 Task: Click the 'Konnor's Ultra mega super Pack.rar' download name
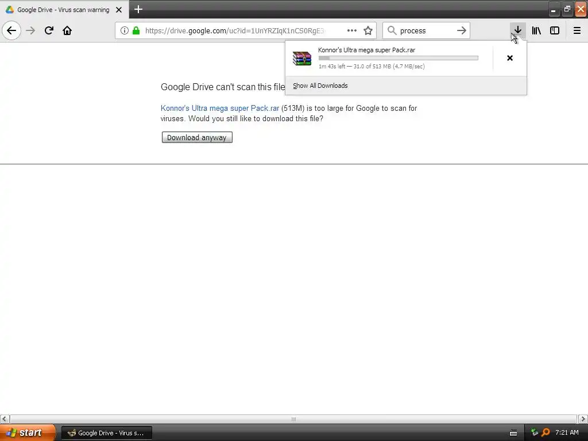[x=366, y=50]
